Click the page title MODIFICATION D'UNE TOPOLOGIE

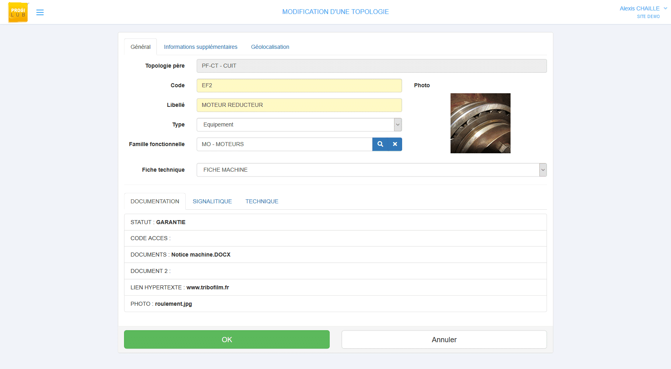pyautogui.click(x=336, y=12)
